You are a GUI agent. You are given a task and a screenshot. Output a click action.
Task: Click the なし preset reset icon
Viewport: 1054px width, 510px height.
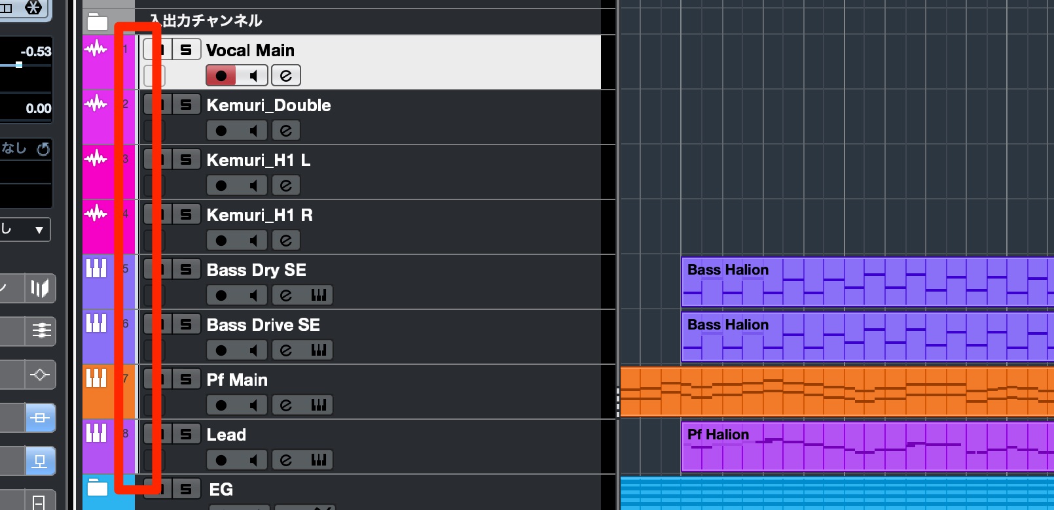(43, 149)
